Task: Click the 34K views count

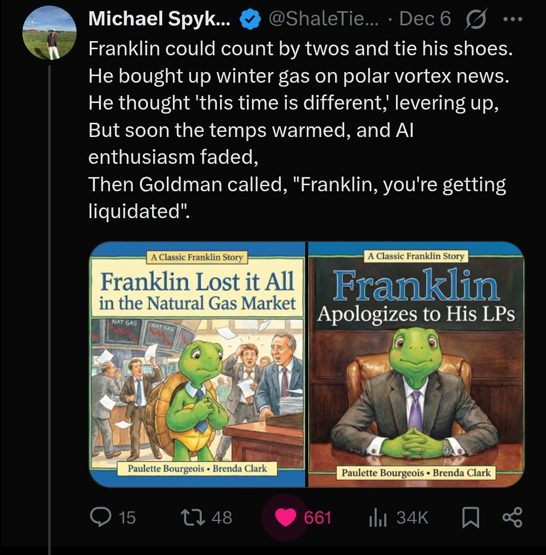Action: coord(412,517)
